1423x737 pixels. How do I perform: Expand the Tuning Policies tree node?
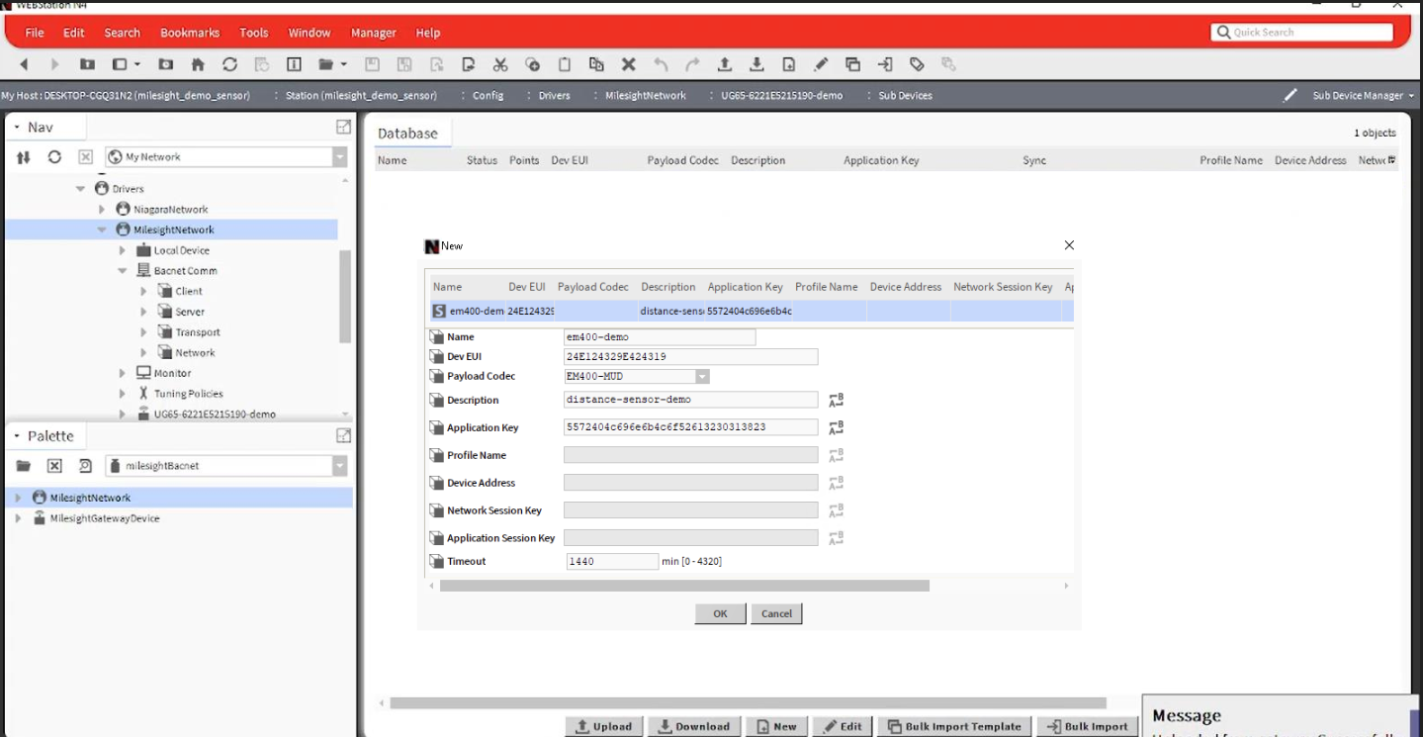pyautogui.click(x=123, y=394)
